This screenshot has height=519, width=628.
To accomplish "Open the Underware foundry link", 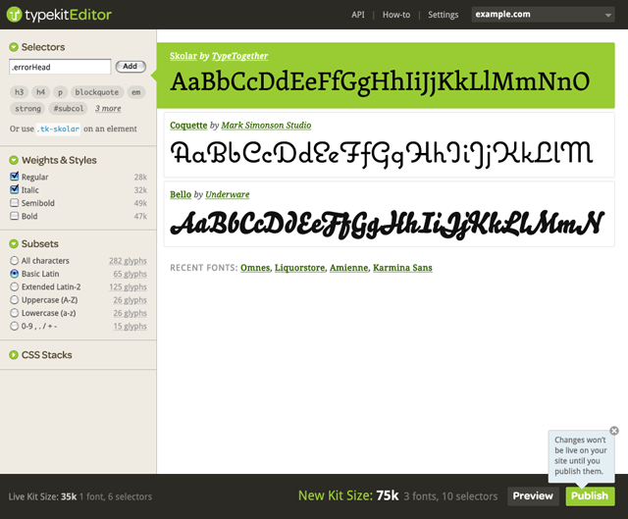I will [x=228, y=194].
